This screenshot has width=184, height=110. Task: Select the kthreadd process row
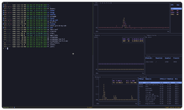[x=160, y=90]
